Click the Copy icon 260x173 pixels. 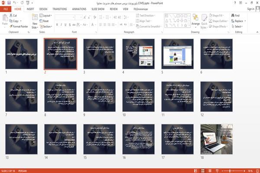11,21
